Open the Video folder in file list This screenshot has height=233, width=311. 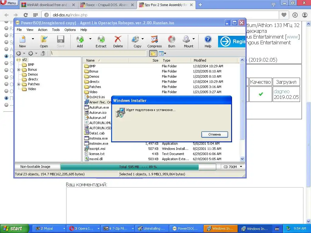click(x=91, y=92)
